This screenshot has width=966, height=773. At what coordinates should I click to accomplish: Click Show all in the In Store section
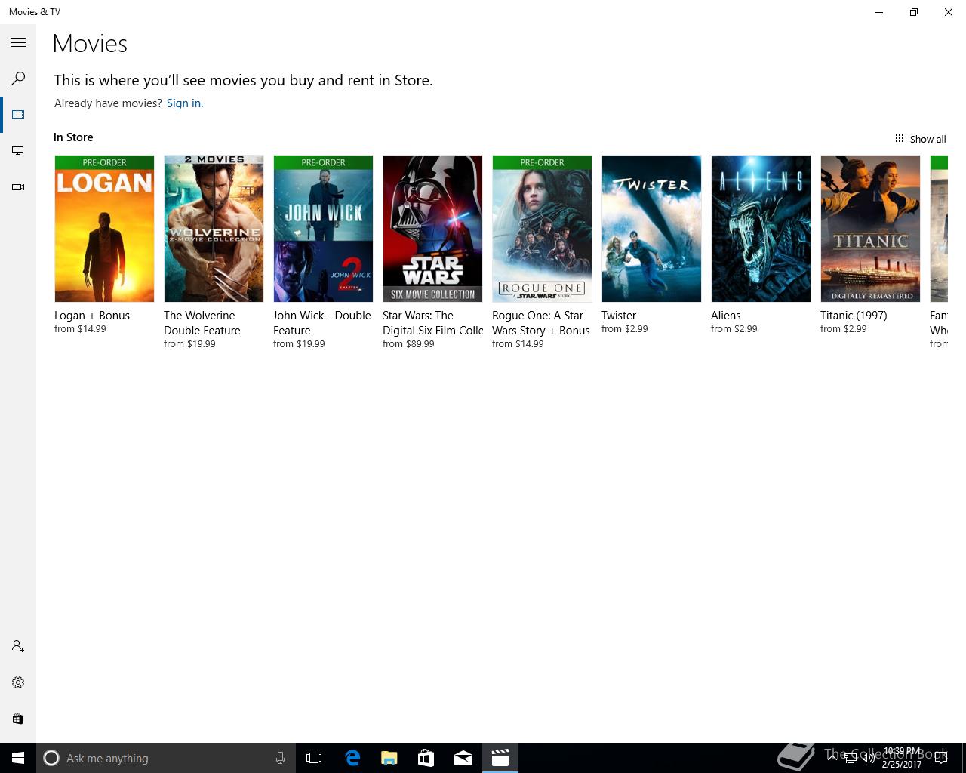point(921,139)
